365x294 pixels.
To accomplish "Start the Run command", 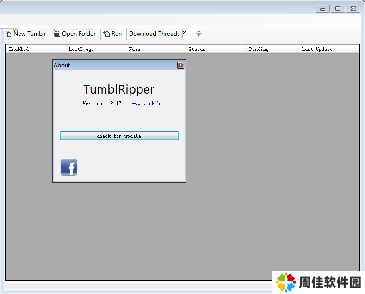I will click(112, 34).
